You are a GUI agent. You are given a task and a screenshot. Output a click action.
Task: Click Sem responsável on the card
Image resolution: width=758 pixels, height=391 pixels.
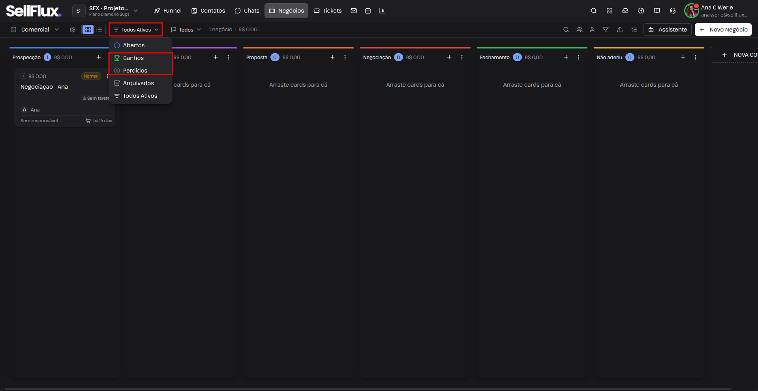tap(39, 121)
